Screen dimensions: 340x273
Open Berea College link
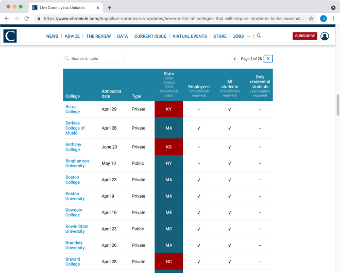pos(73,109)
